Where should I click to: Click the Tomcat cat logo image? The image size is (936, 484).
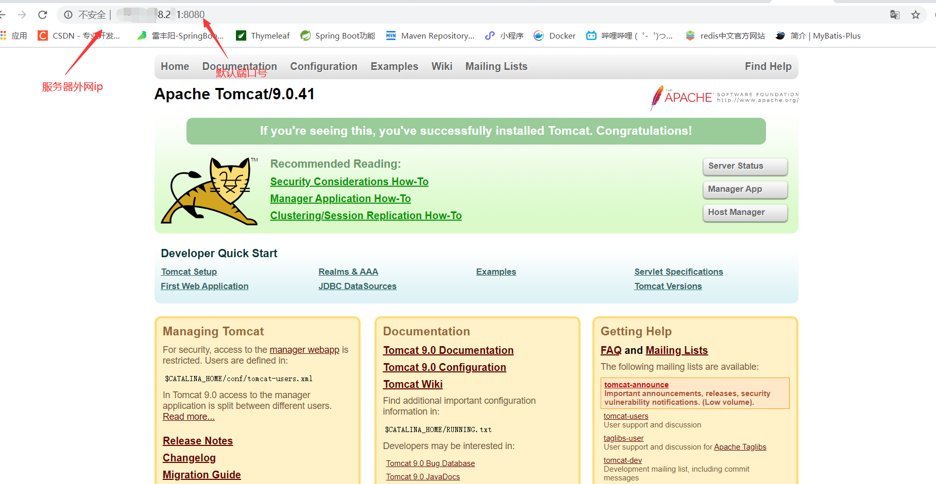click(210, 191)
